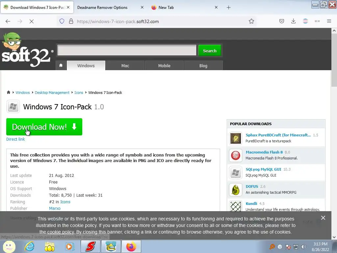The width and height of the screenshot is (337, 253).
Task: Open the Kundli download link
Action: (251, 204)
